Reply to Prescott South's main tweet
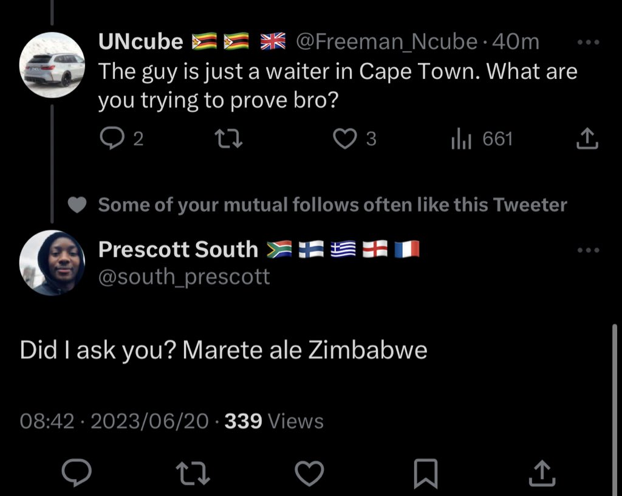This screenshot has width=622, height=496. coord(77,472)
